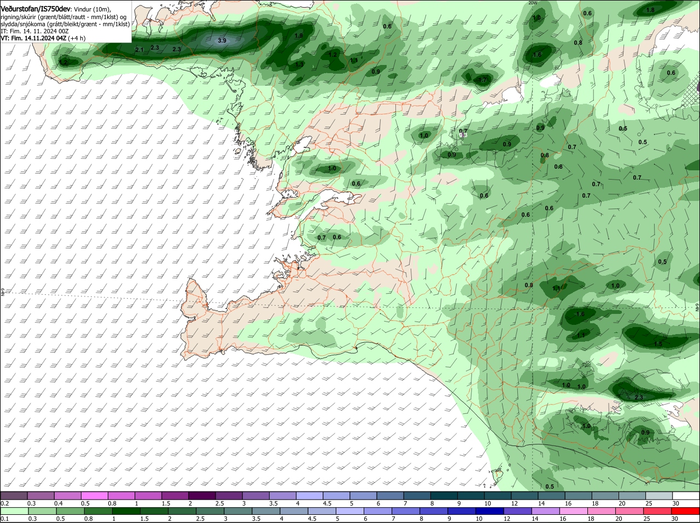The image size is (700, 523).
Task: Click the 1.8 precipitation value at top right
Action: [x=650, y=10]
